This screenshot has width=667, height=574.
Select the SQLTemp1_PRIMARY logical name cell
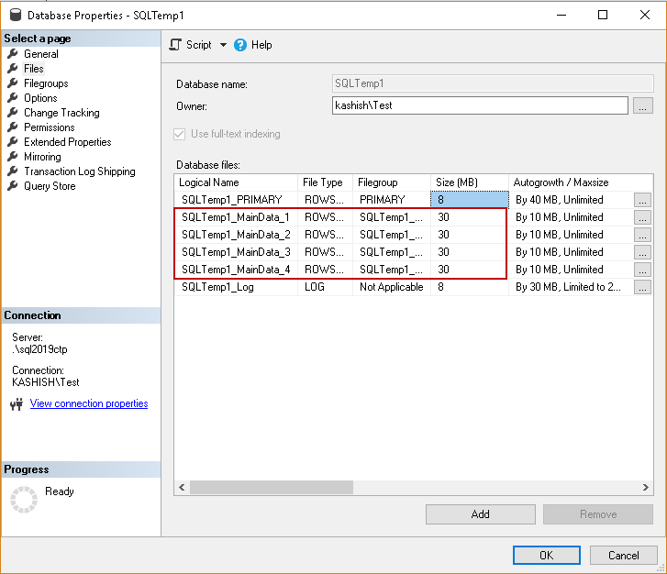tap(236, 200)
